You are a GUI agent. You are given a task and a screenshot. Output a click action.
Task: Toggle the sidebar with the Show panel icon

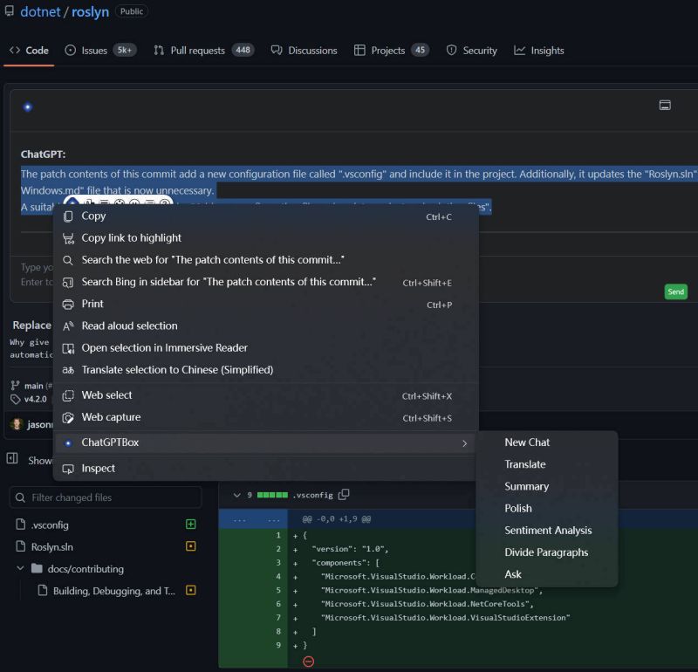point(12,460)
